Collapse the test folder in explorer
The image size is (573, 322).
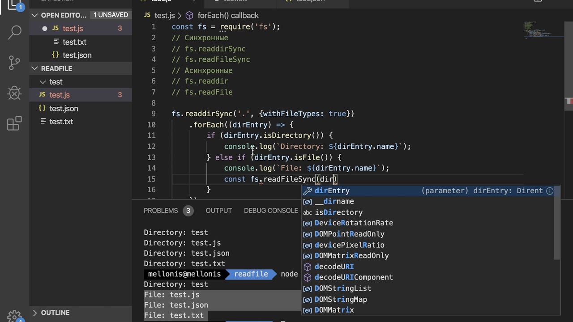[43, 82]
